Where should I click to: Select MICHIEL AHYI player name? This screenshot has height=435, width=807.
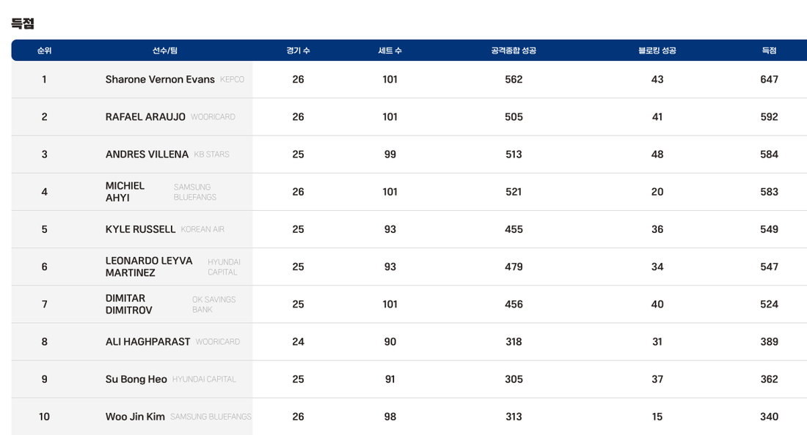(x=125, y=192)
